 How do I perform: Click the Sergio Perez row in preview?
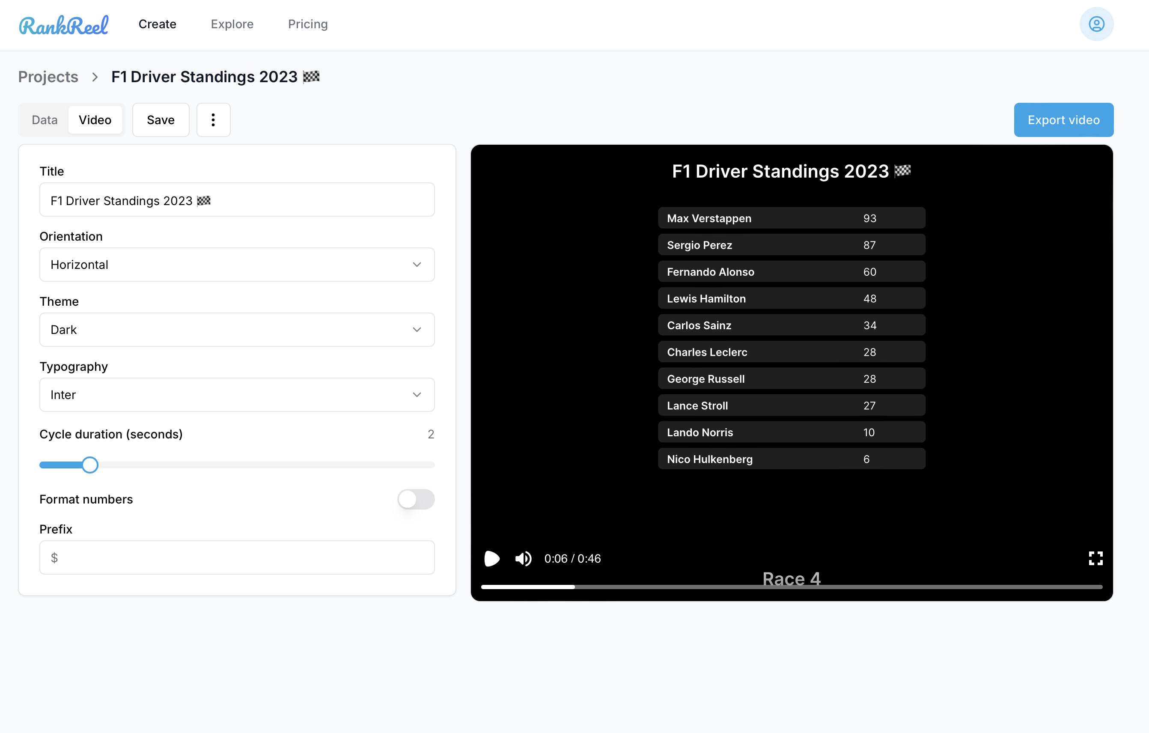click(792, 245)
